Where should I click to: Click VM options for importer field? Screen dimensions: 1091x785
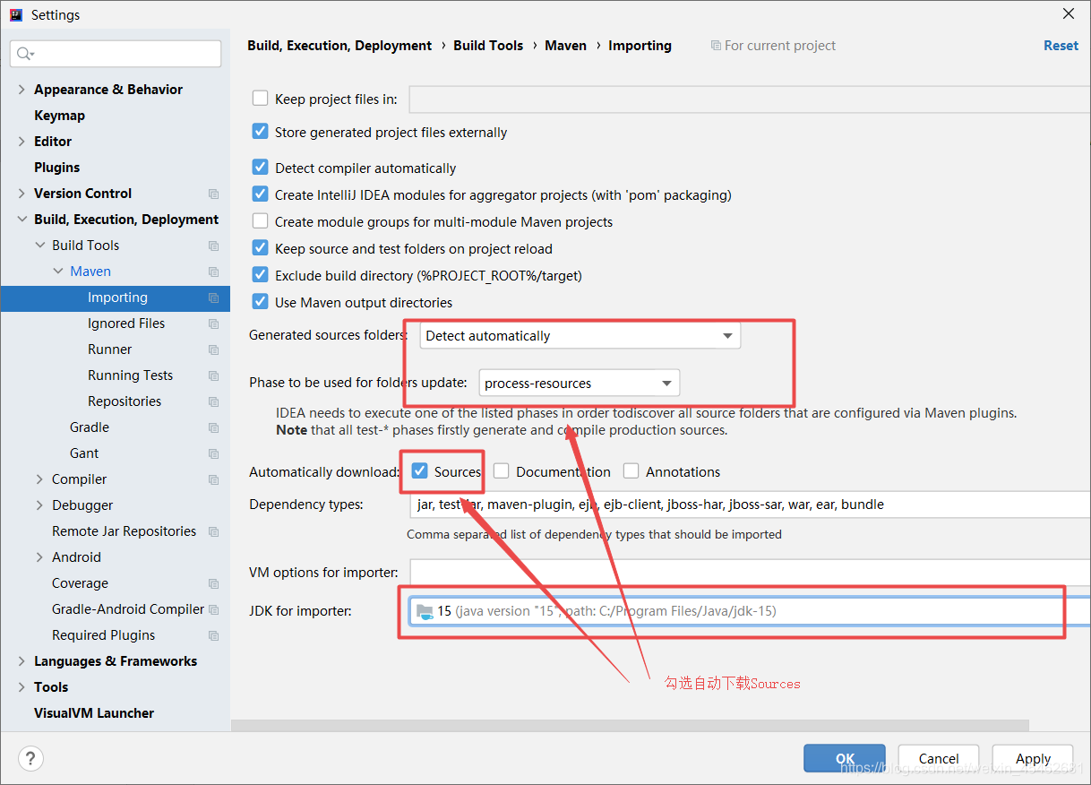click(x=750, y=572)
